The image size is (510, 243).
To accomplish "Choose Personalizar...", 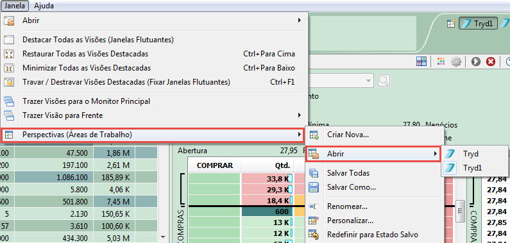I will (374, 221).
